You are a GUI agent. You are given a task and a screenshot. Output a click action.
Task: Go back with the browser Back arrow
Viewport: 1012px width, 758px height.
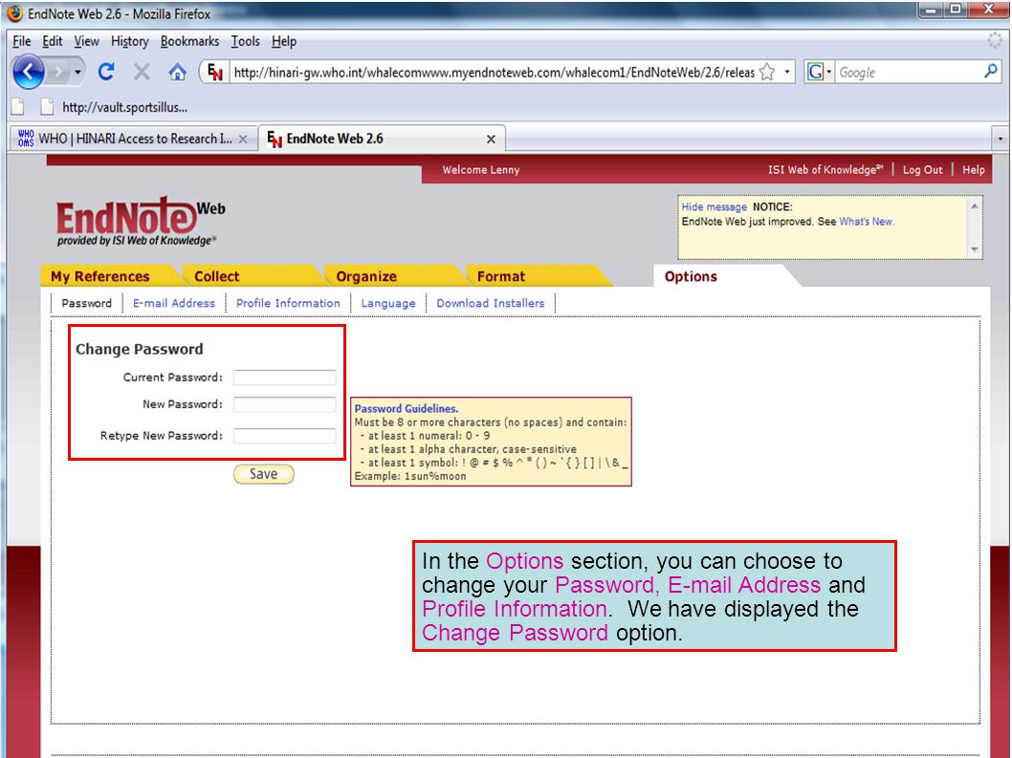pyautogui.click(x=29, y=72)
